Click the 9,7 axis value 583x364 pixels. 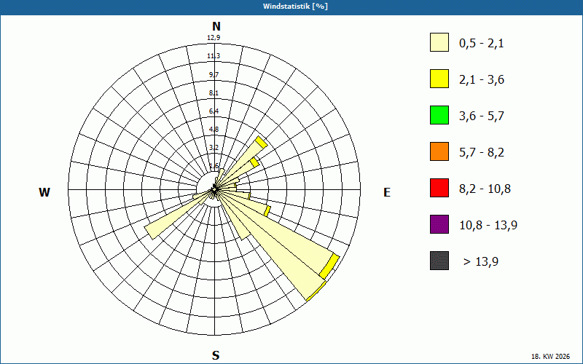(214, 75)
